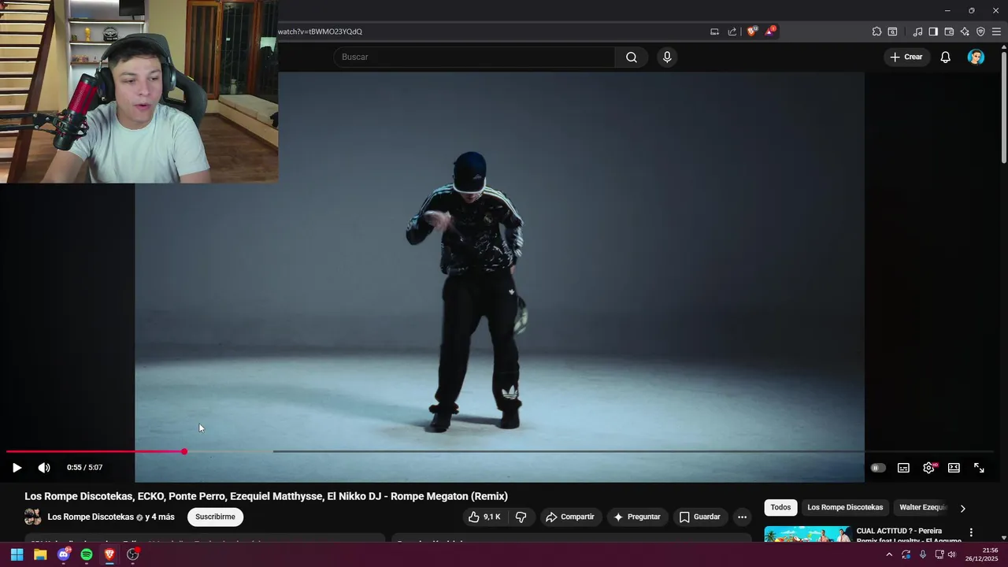The image size is (1008, 567).
Task: Switch player to default view mode
Action: [954, 468]
